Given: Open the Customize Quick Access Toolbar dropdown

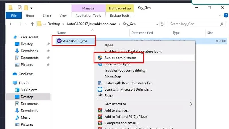Looking at the screenshot, I should tap(31, 7).
